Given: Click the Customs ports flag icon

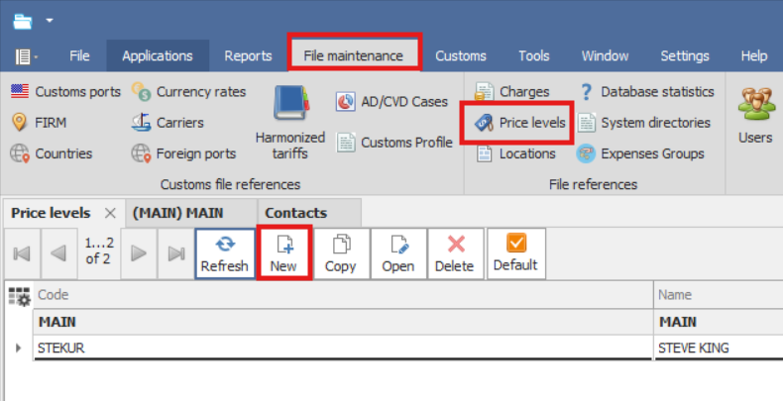Looking at the screenshot, I should (x=20, y=92).
